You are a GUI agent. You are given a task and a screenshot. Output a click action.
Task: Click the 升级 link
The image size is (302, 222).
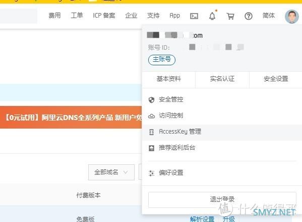(229, 219)
